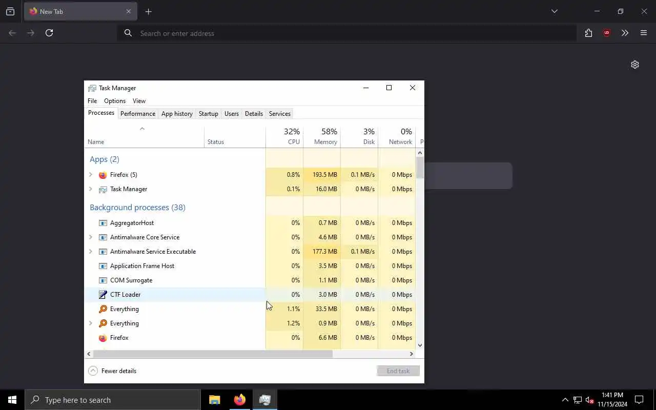
Task: Show more Firefox toolbar tools chevron
Action: [625, 33]
